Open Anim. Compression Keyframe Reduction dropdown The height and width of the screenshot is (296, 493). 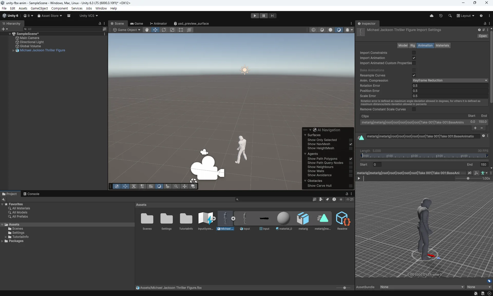point(450,80)
